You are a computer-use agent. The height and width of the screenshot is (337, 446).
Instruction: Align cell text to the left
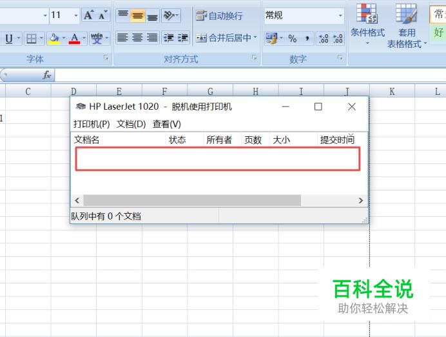pos(123,37)
